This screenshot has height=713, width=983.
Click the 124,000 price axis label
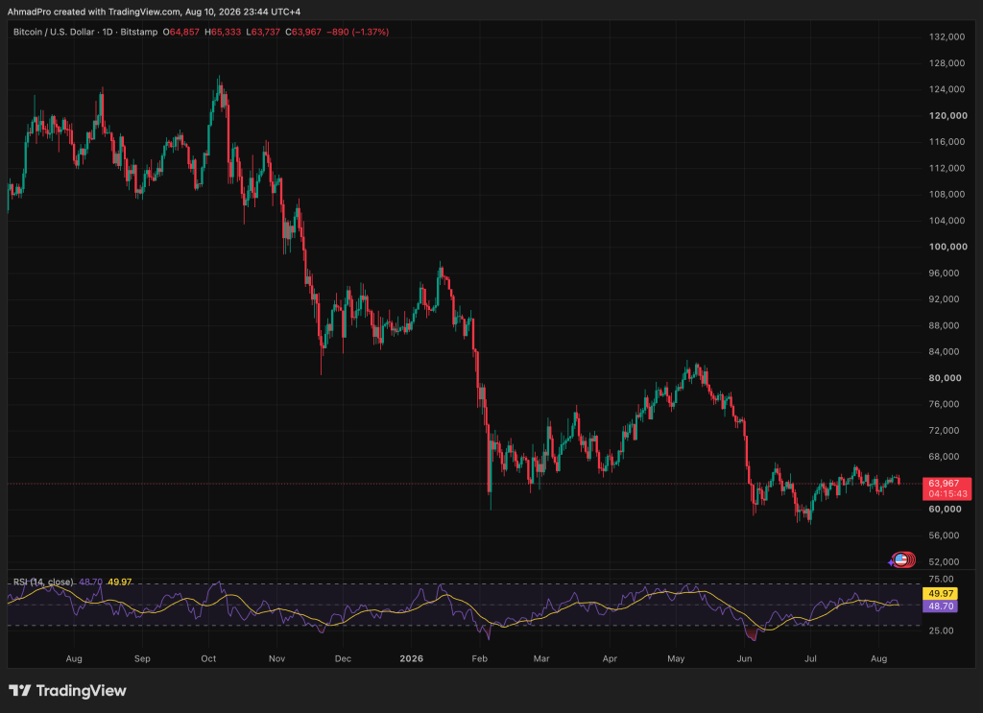coord(947,89)
